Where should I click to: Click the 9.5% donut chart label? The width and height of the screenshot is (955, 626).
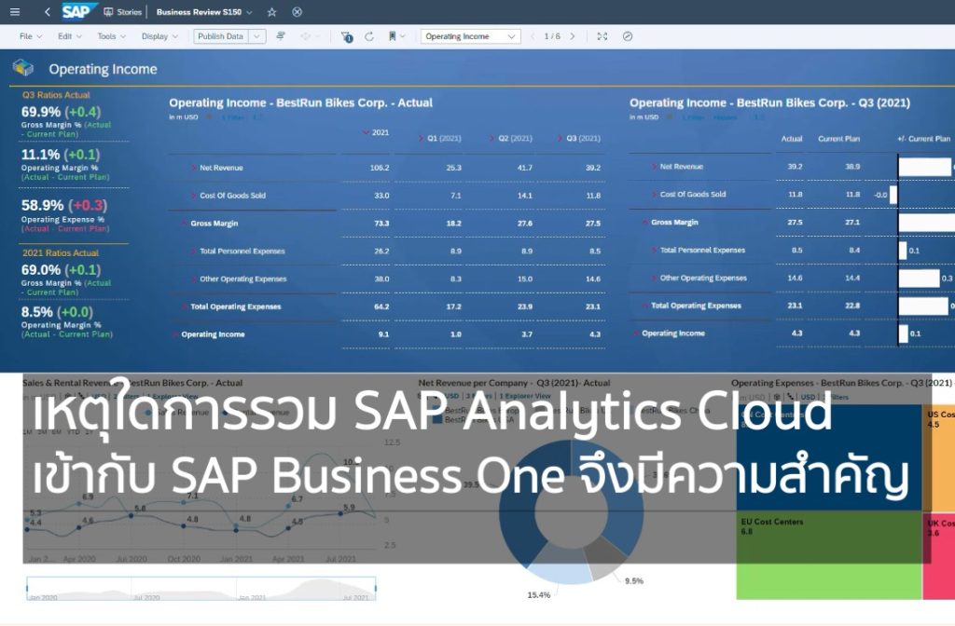click(634, 581)
